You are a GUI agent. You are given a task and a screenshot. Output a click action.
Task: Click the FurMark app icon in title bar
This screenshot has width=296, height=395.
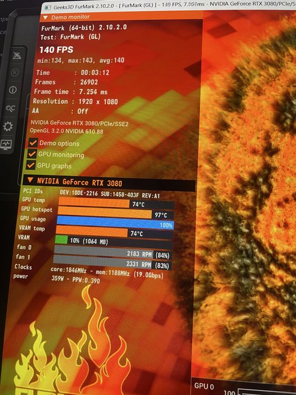(x=47, y=7)
